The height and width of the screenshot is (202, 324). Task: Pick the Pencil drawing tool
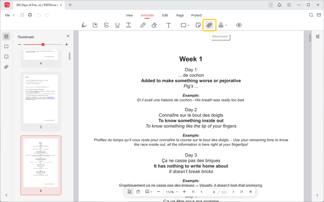click(x=143, y=25)
